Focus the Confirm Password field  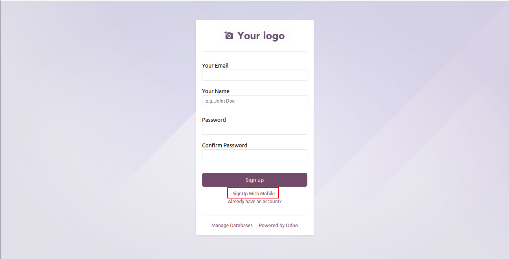tap(254, 155)
